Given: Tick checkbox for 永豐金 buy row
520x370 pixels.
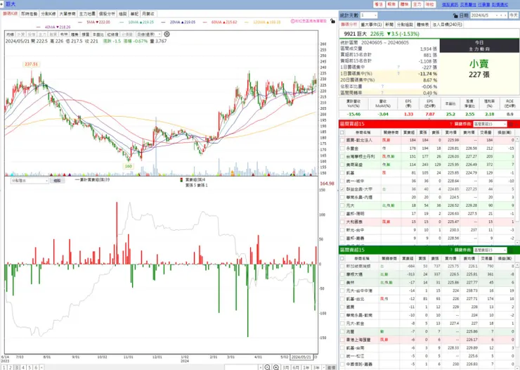Looking at the screenshot, I should (342, 148).
